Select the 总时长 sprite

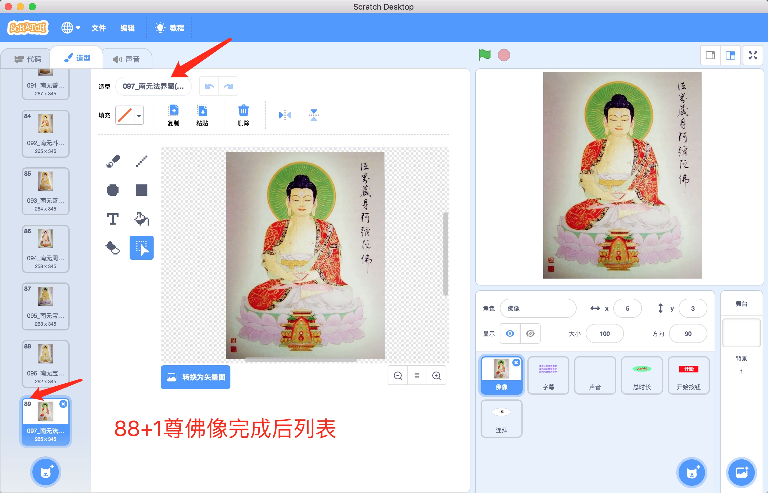pyautogui.click(x=642, y=375)
